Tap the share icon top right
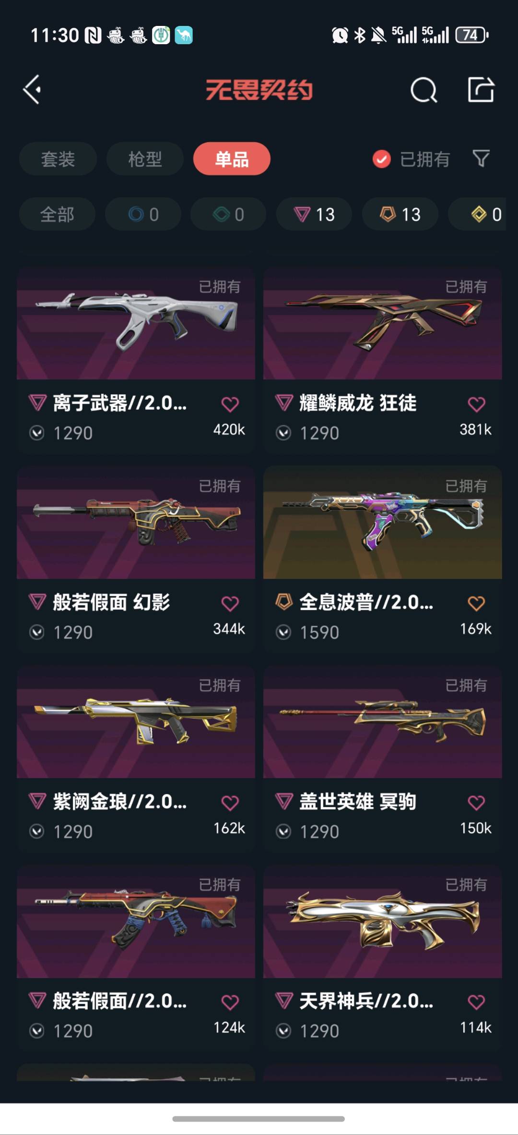The image size is (518, 1135). pos(481,89)
